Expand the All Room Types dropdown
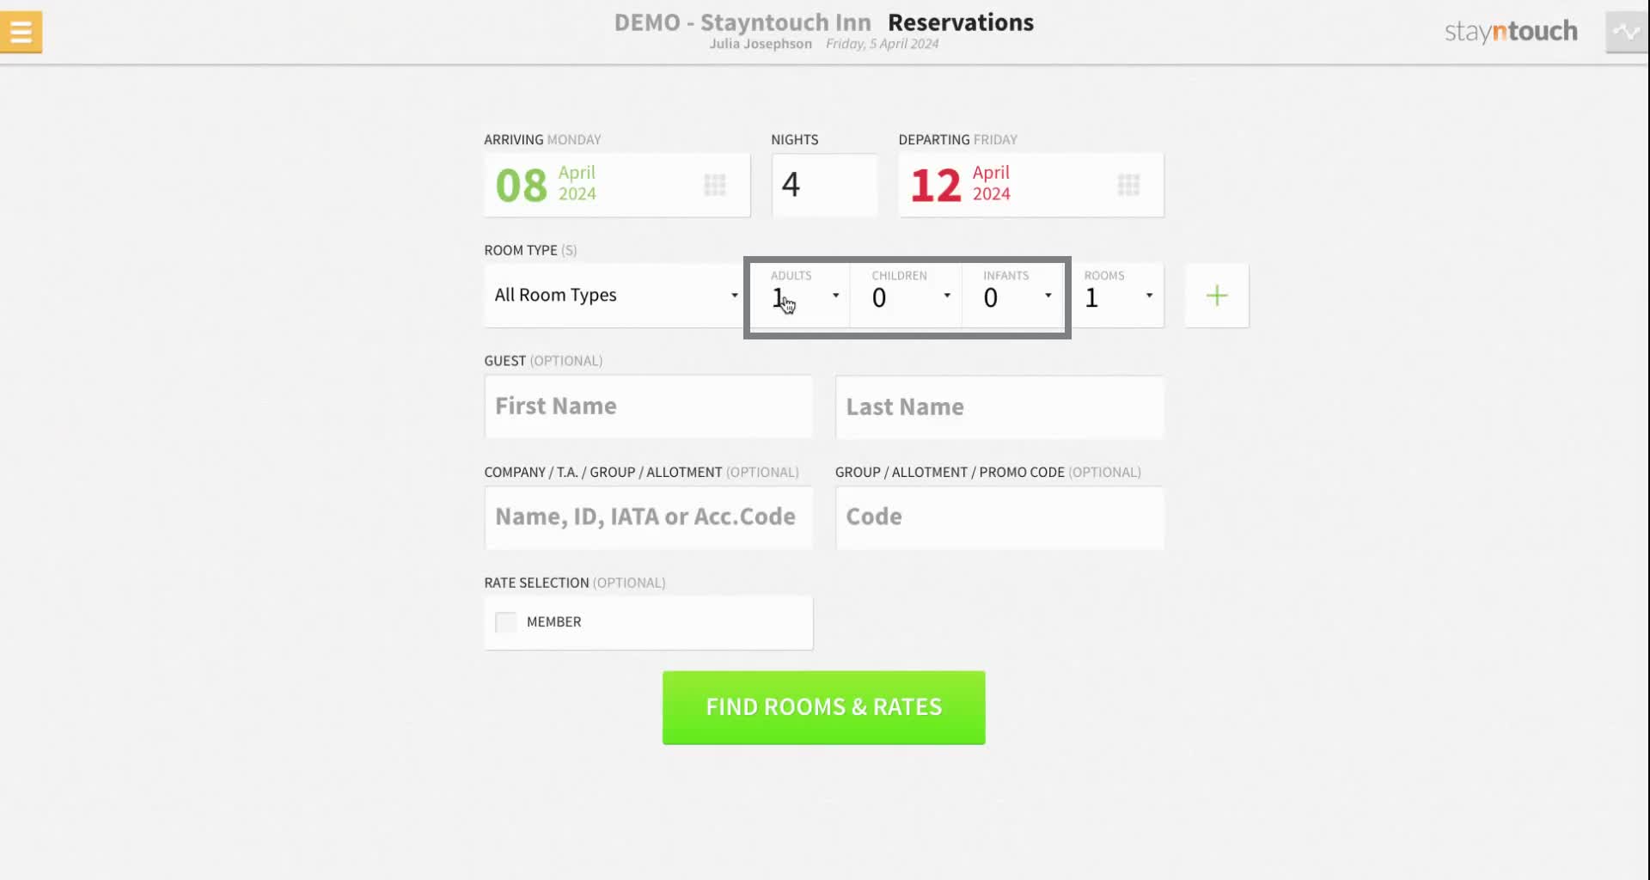Image resolution: width=1650 pixels, height=880 pixels. pos(616,296)
